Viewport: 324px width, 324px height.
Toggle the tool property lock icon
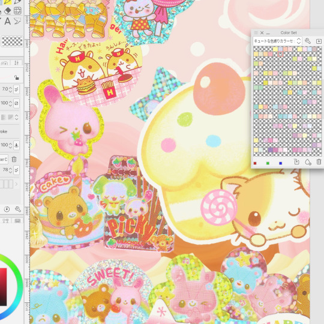[17, 77]
